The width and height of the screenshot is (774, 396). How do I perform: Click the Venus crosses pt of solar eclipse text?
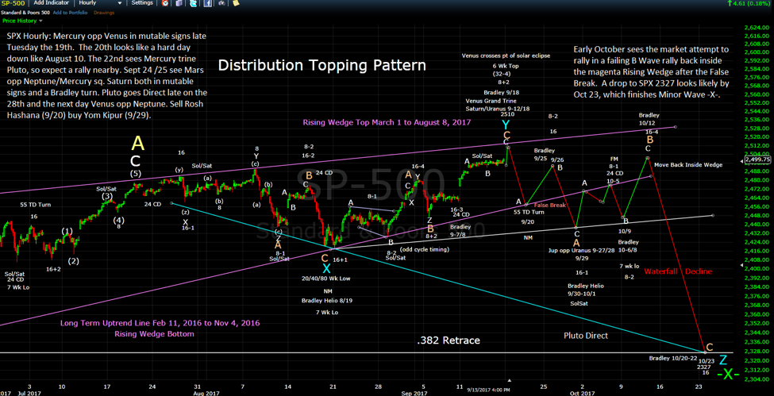507,56
